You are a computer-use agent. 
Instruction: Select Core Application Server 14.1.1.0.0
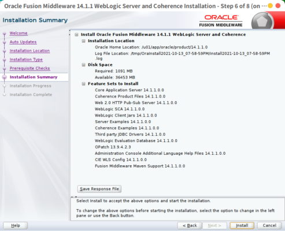(x=129, y=90)
